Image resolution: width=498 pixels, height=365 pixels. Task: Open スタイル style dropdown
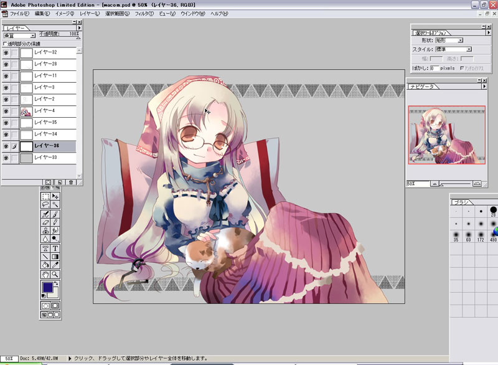(x=453, y=49)
